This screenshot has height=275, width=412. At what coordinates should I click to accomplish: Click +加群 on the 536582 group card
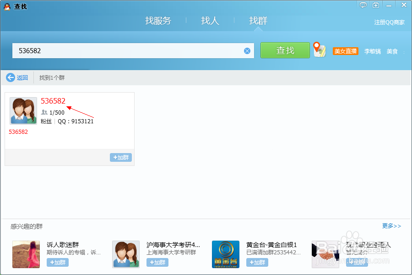(121, 157)
